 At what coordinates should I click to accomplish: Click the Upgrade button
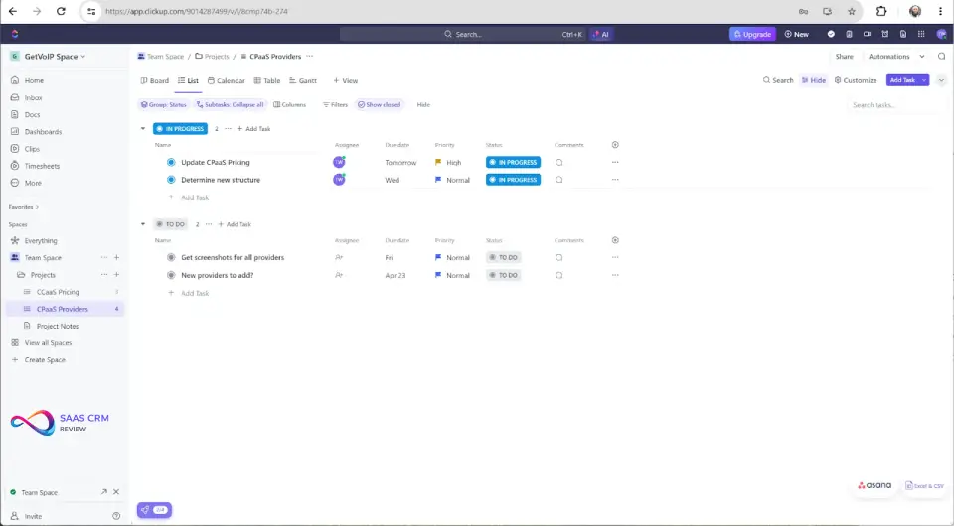(x=752, y=34)
